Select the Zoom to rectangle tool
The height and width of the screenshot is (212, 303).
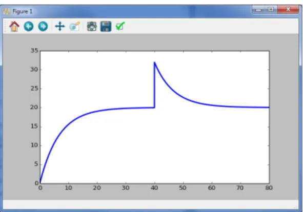coord(74,26)
